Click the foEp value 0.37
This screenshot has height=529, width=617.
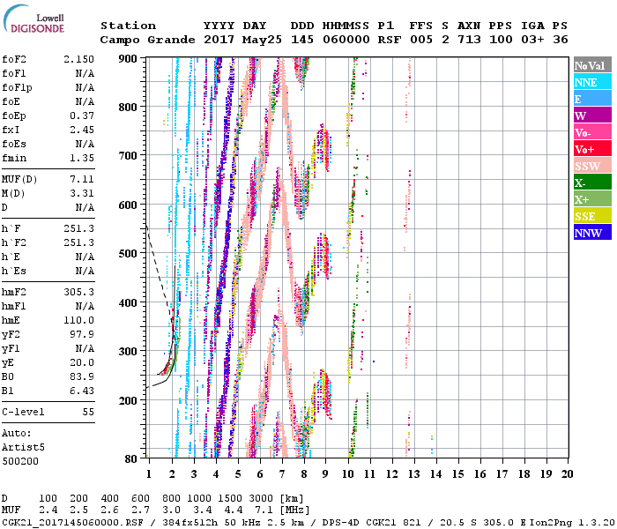pos(82,115)
